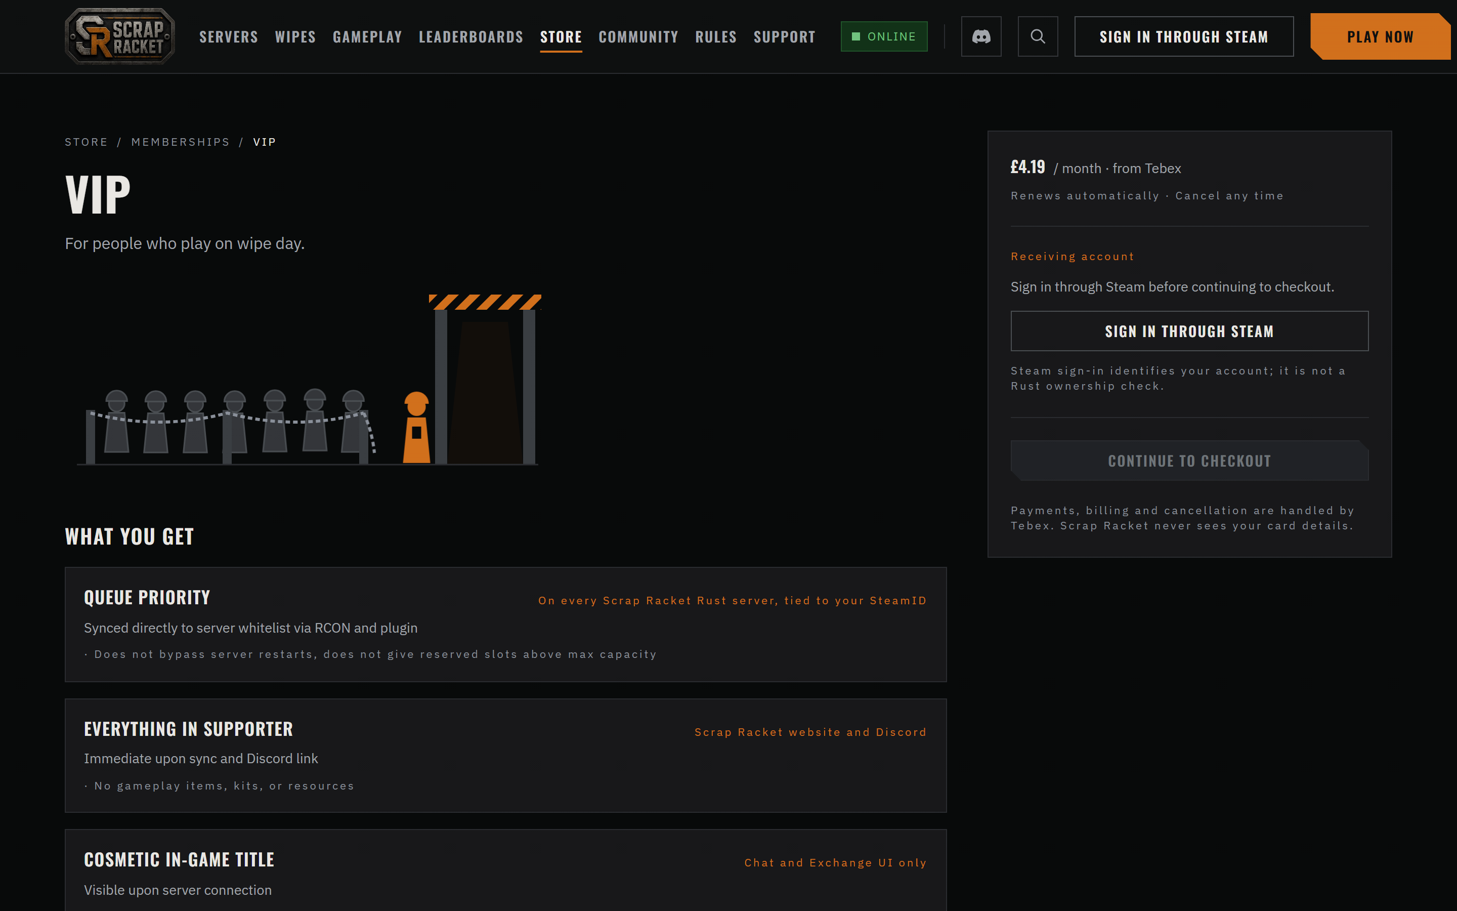Click the Everything in Supporter heading
Image resolution: width=1457 pixels, height=911 pixels.
[x=188, y=729]
